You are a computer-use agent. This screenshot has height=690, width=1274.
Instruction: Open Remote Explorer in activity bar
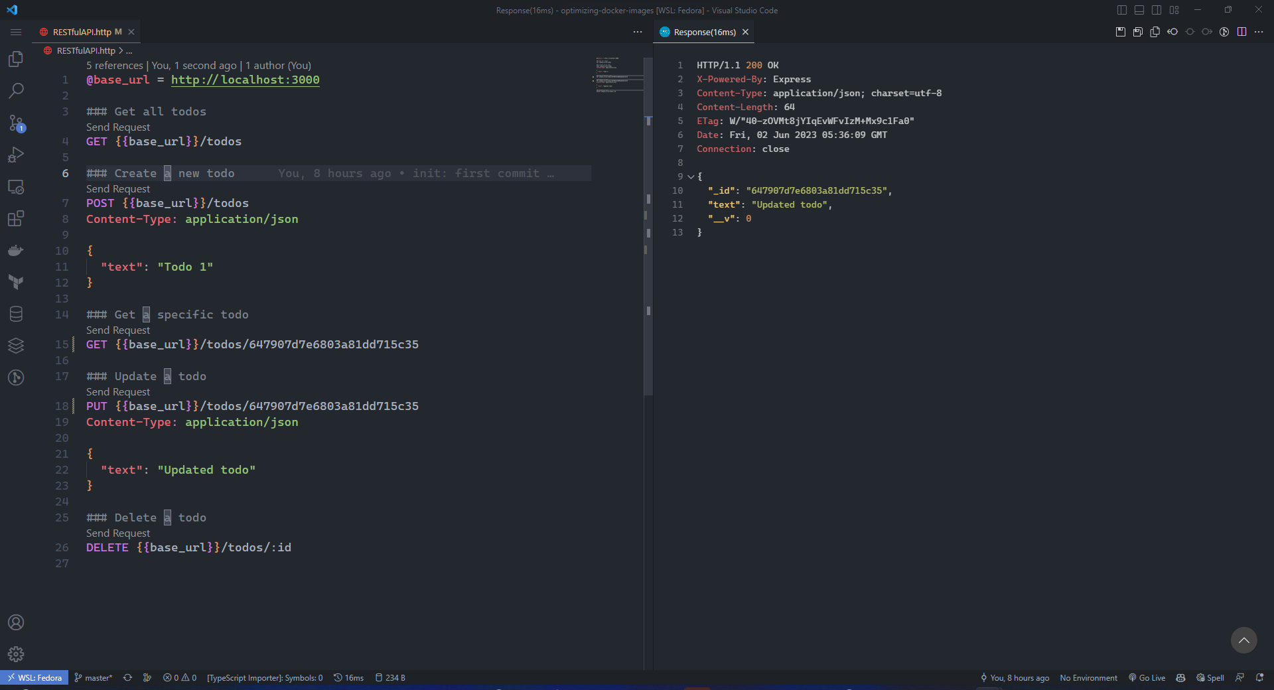[x=16, y=186]
